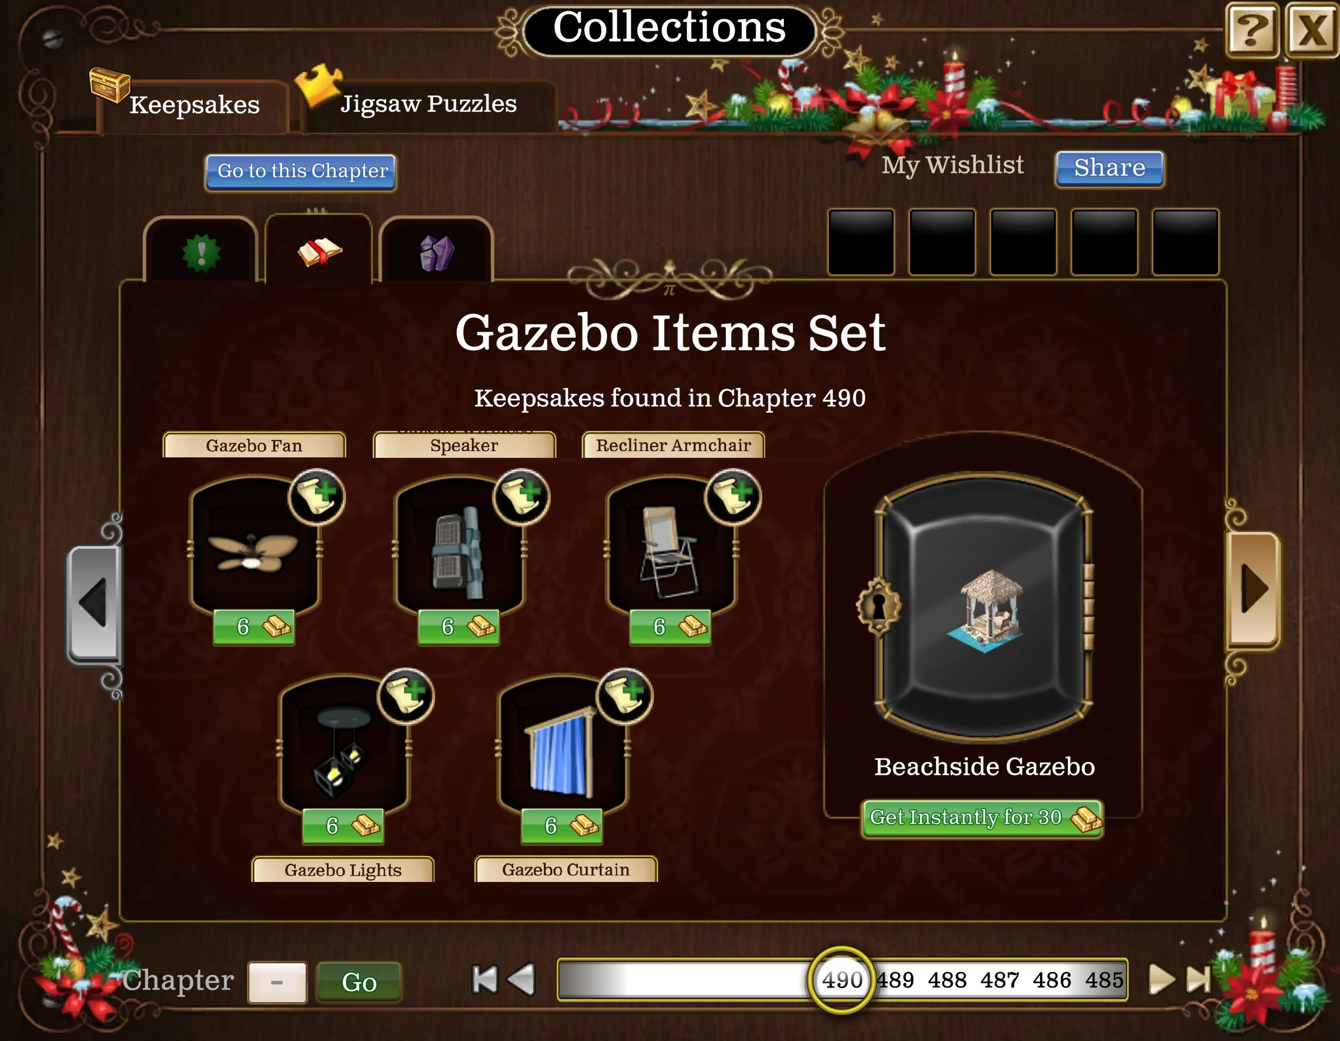Get Beachside Gazebo instantly for 30
This screenshot has height=1041, width=1340.
coord(982,818)
